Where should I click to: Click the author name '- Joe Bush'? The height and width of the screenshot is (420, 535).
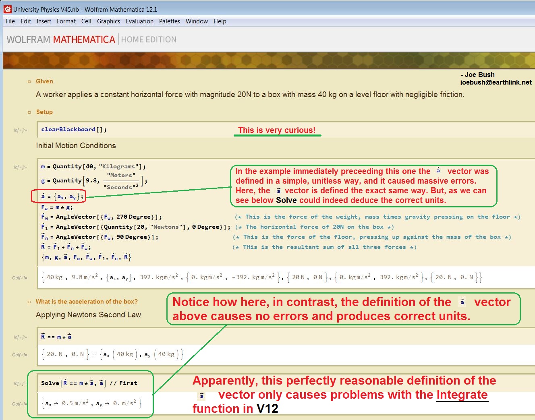(477, 74)
